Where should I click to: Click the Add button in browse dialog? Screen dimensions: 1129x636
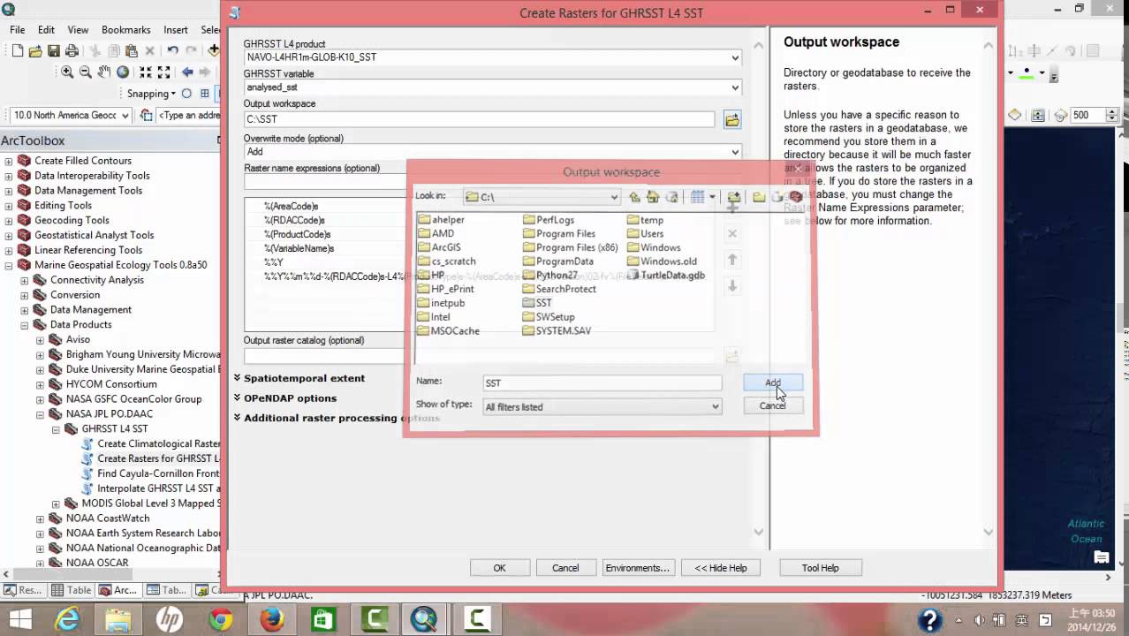click(x=773, y=382)
